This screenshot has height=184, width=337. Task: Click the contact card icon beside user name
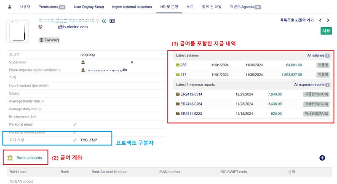[x=112, y=21]
